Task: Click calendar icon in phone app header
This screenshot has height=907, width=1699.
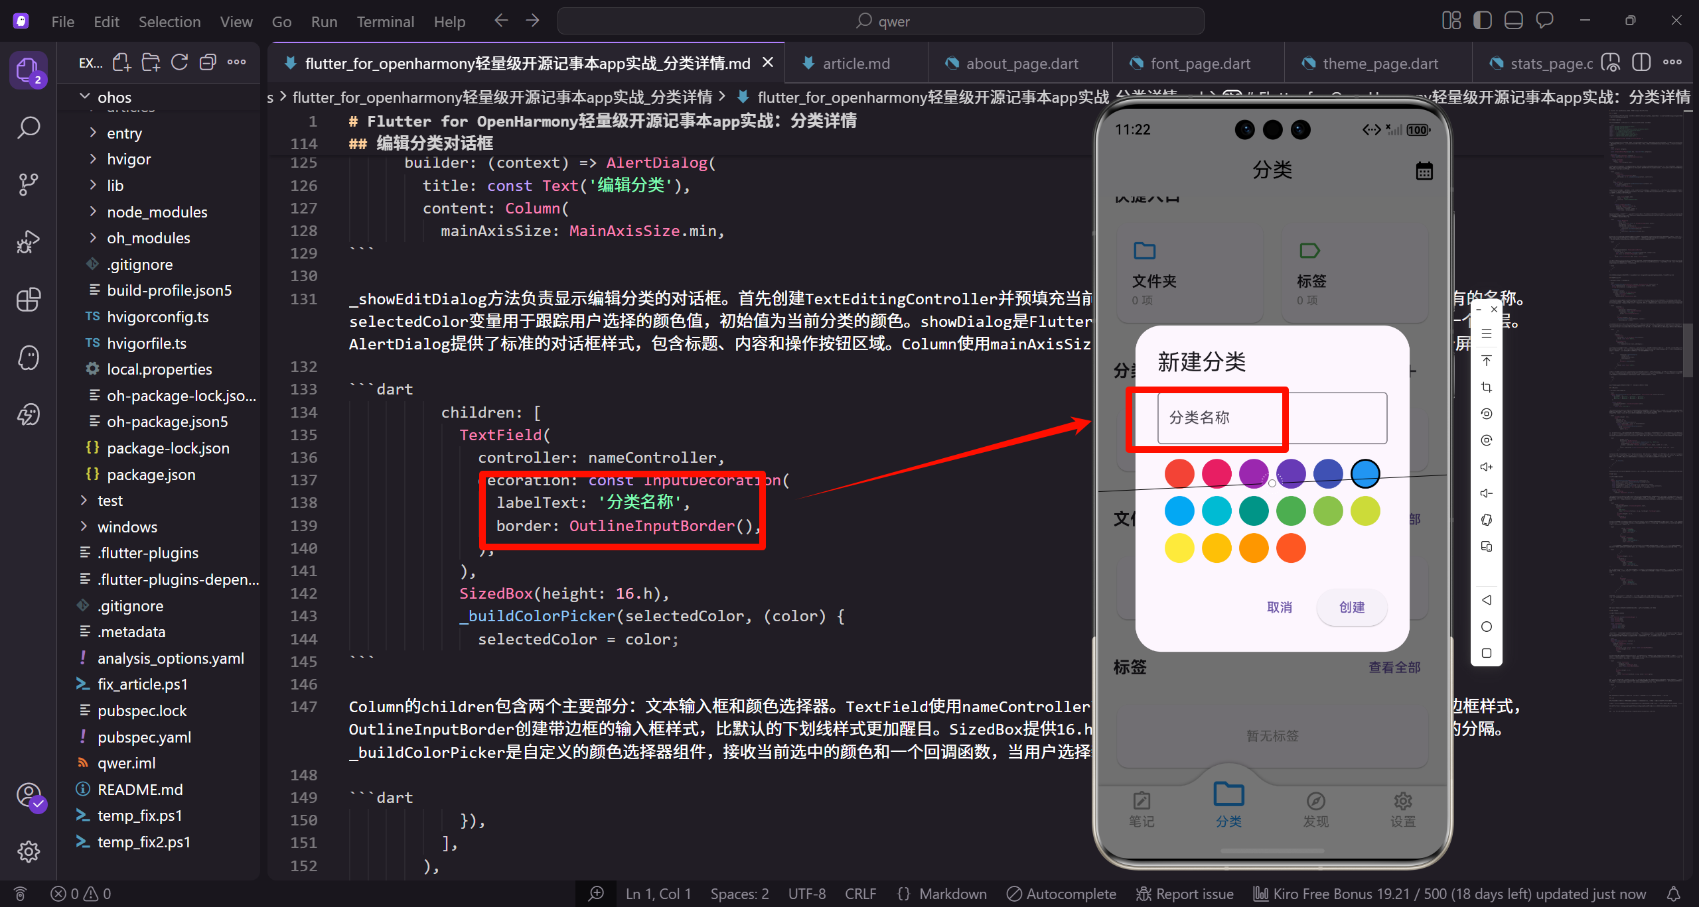Action: (1424, 170)
